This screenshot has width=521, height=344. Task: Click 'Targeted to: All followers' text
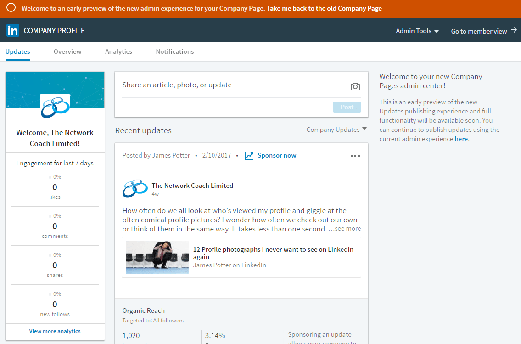153,321
